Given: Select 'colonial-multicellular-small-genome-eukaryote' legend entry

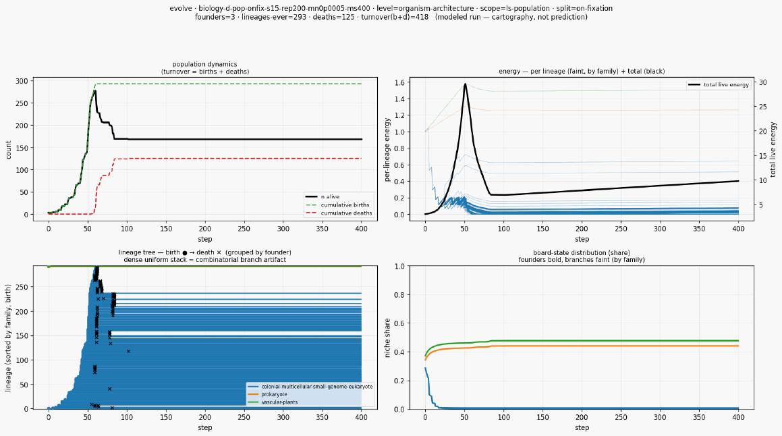Looking at the screenshot, I should [317, 387].
